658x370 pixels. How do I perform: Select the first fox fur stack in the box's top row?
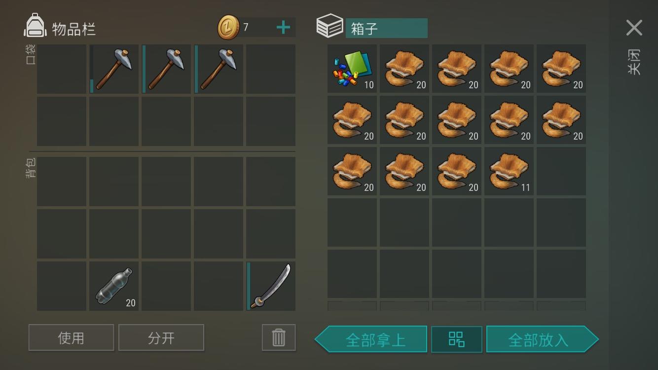click(x=404, y=69)
